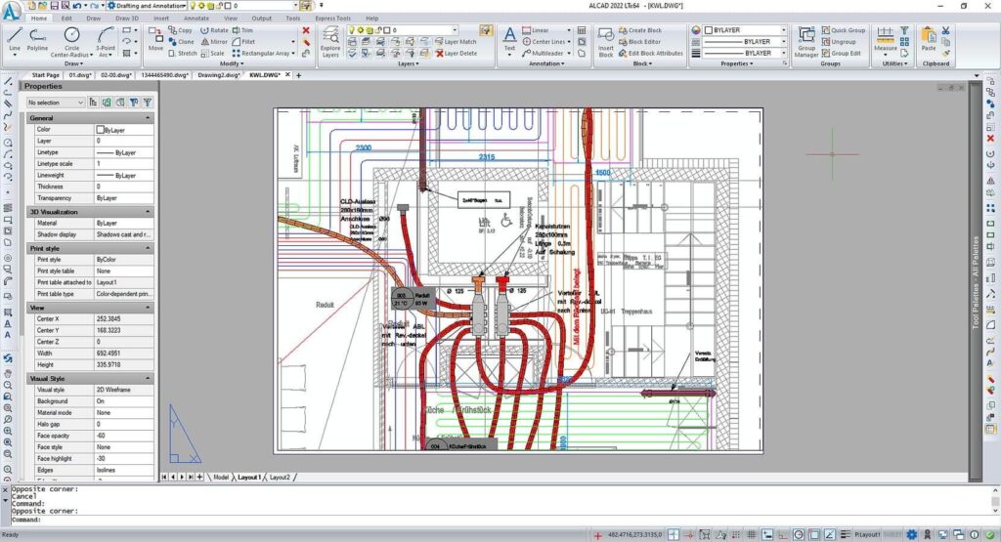Open the Annotate ribbon tab
The image size is (1001, 542).
tap(196, 19)
